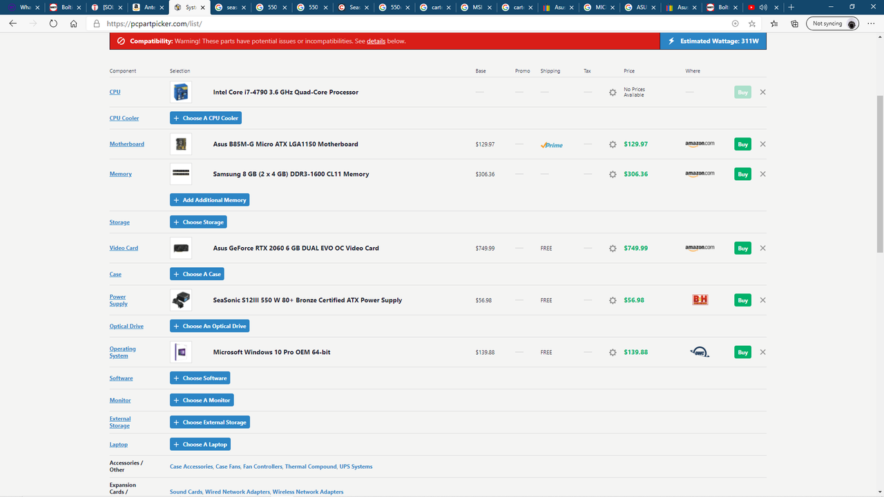Open the browser Collections icon

point(795,23)
